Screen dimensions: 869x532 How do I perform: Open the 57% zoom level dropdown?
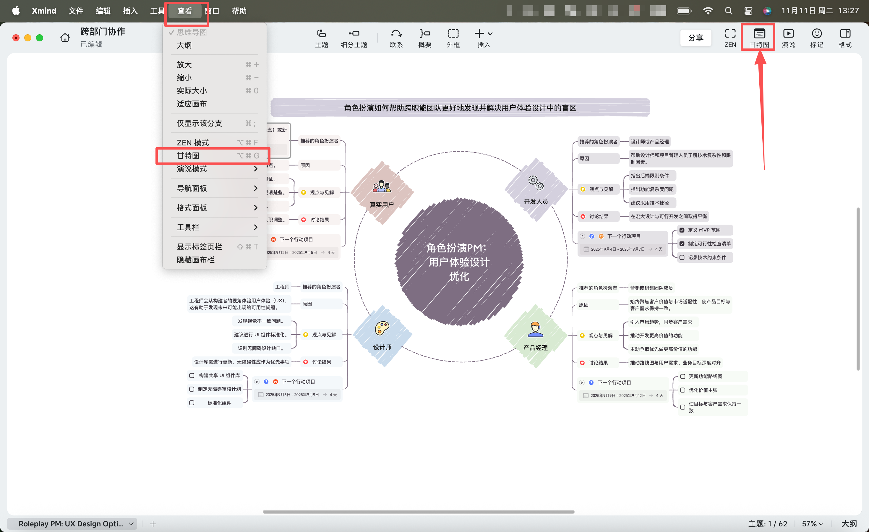(x=813, y=523)
